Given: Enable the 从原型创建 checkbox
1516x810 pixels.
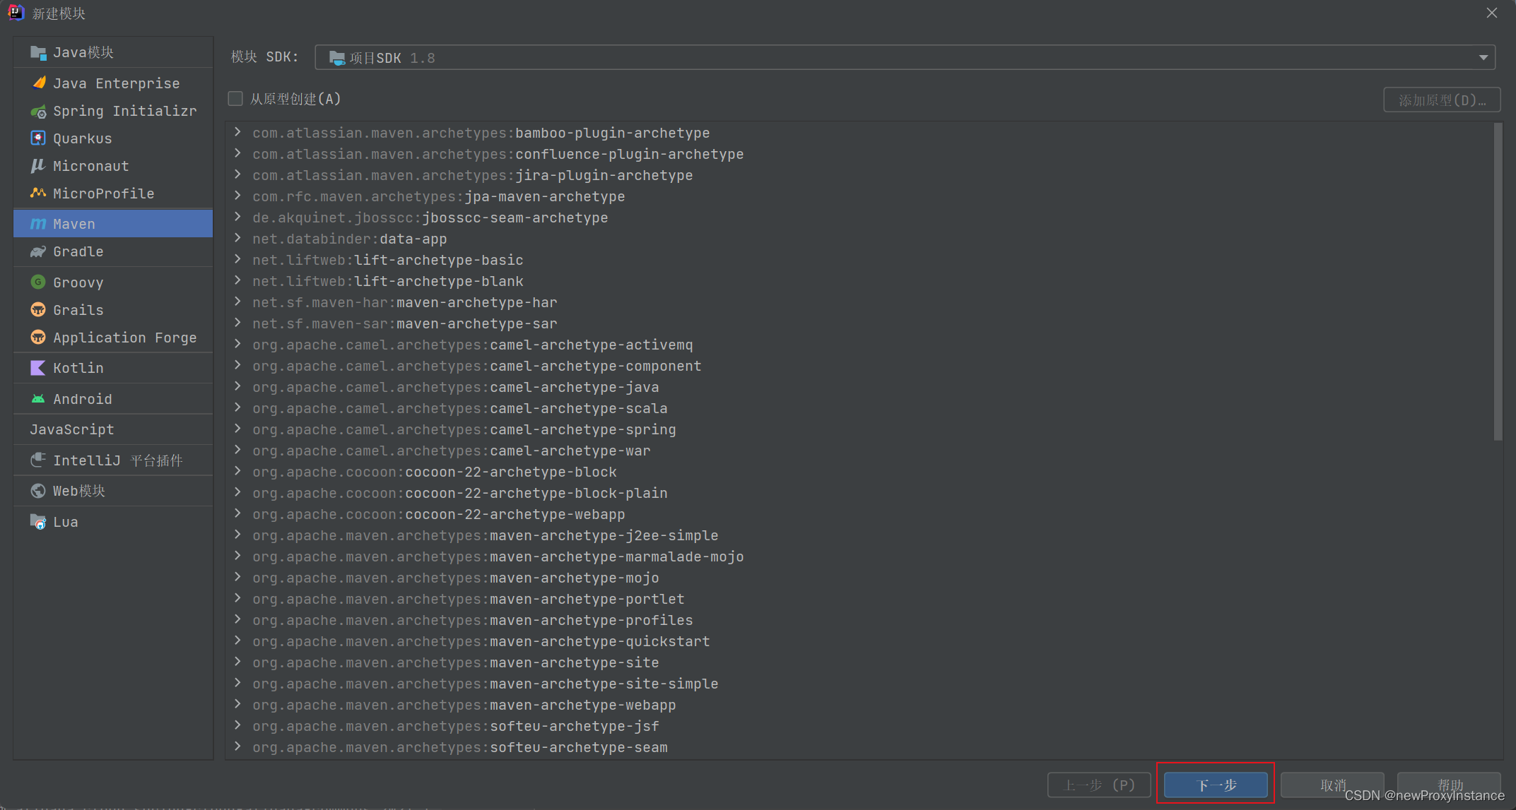Looking at the screenshot, I should [x=235, y=99].
